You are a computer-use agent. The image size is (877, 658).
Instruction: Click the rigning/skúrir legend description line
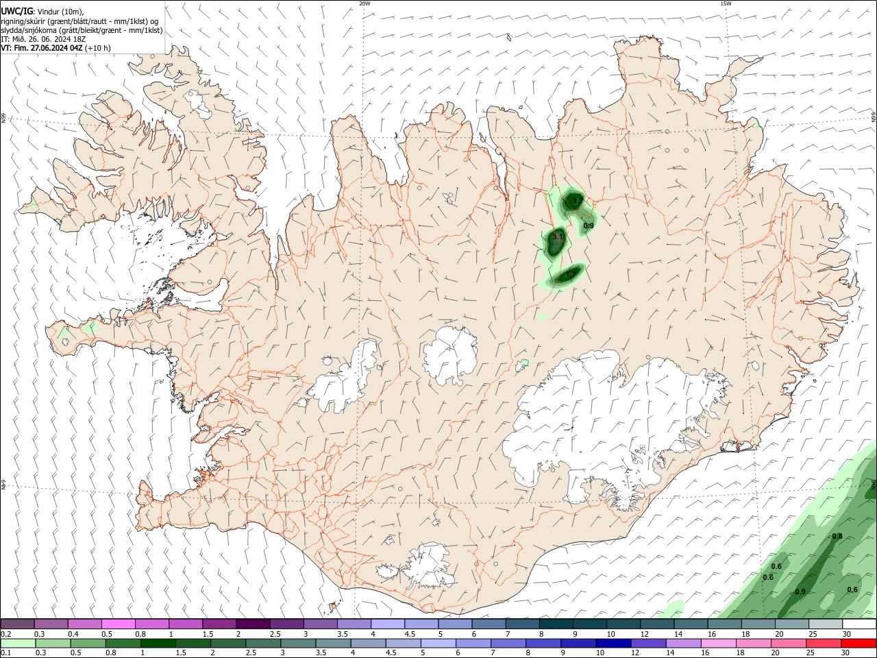coord(79,21)
